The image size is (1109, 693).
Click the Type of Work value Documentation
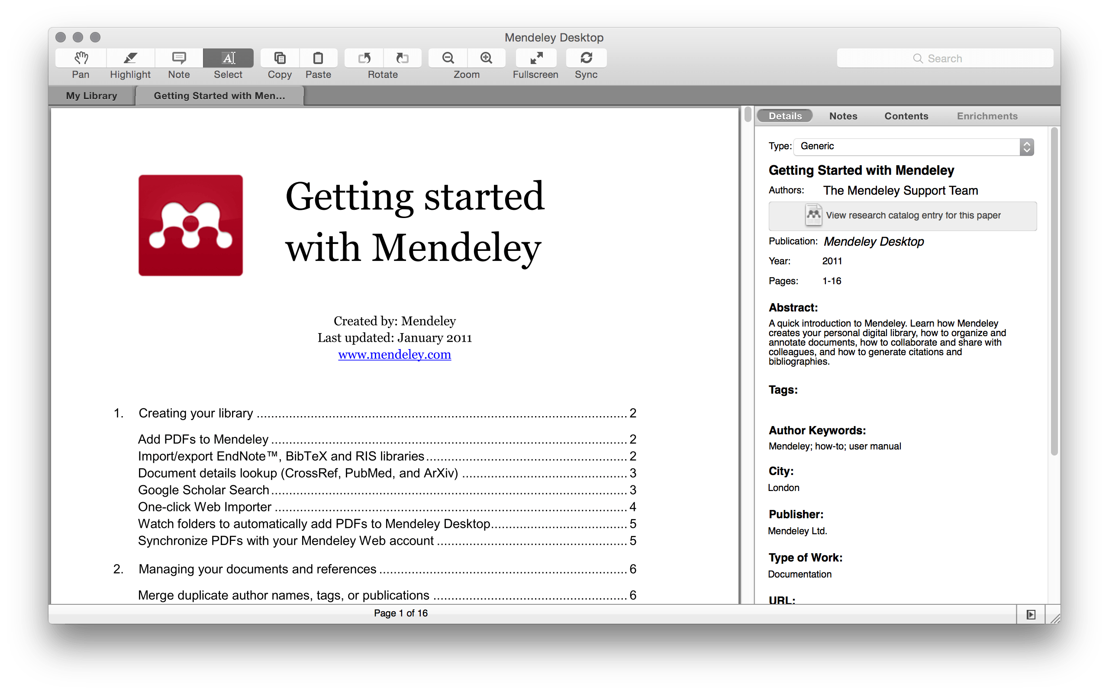(x=800, y=574)
